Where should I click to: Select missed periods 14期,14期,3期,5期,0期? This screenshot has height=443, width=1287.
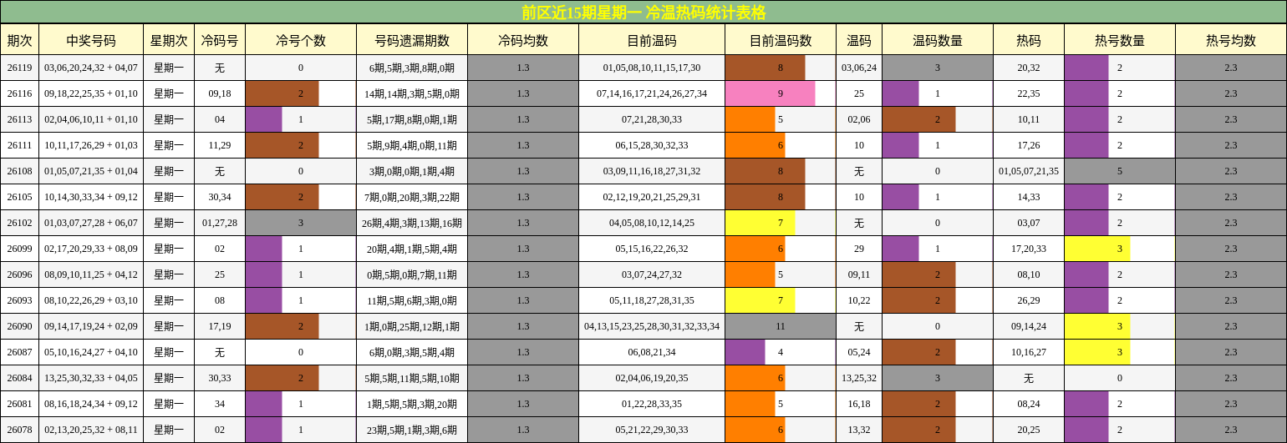pos(412,93)
